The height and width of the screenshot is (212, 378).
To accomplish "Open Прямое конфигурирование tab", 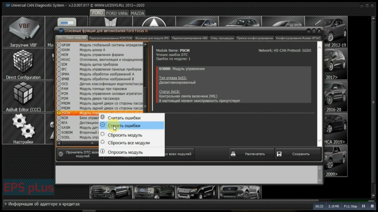I will 255,38.
